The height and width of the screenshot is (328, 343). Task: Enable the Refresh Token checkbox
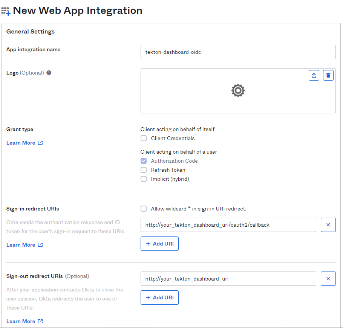(144, 170)
